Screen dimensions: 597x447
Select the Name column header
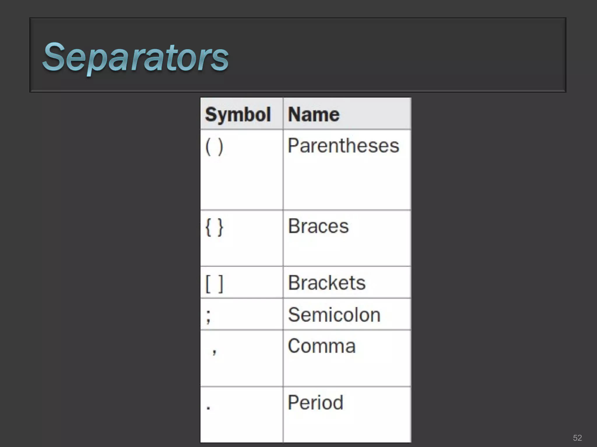(314, 114)
